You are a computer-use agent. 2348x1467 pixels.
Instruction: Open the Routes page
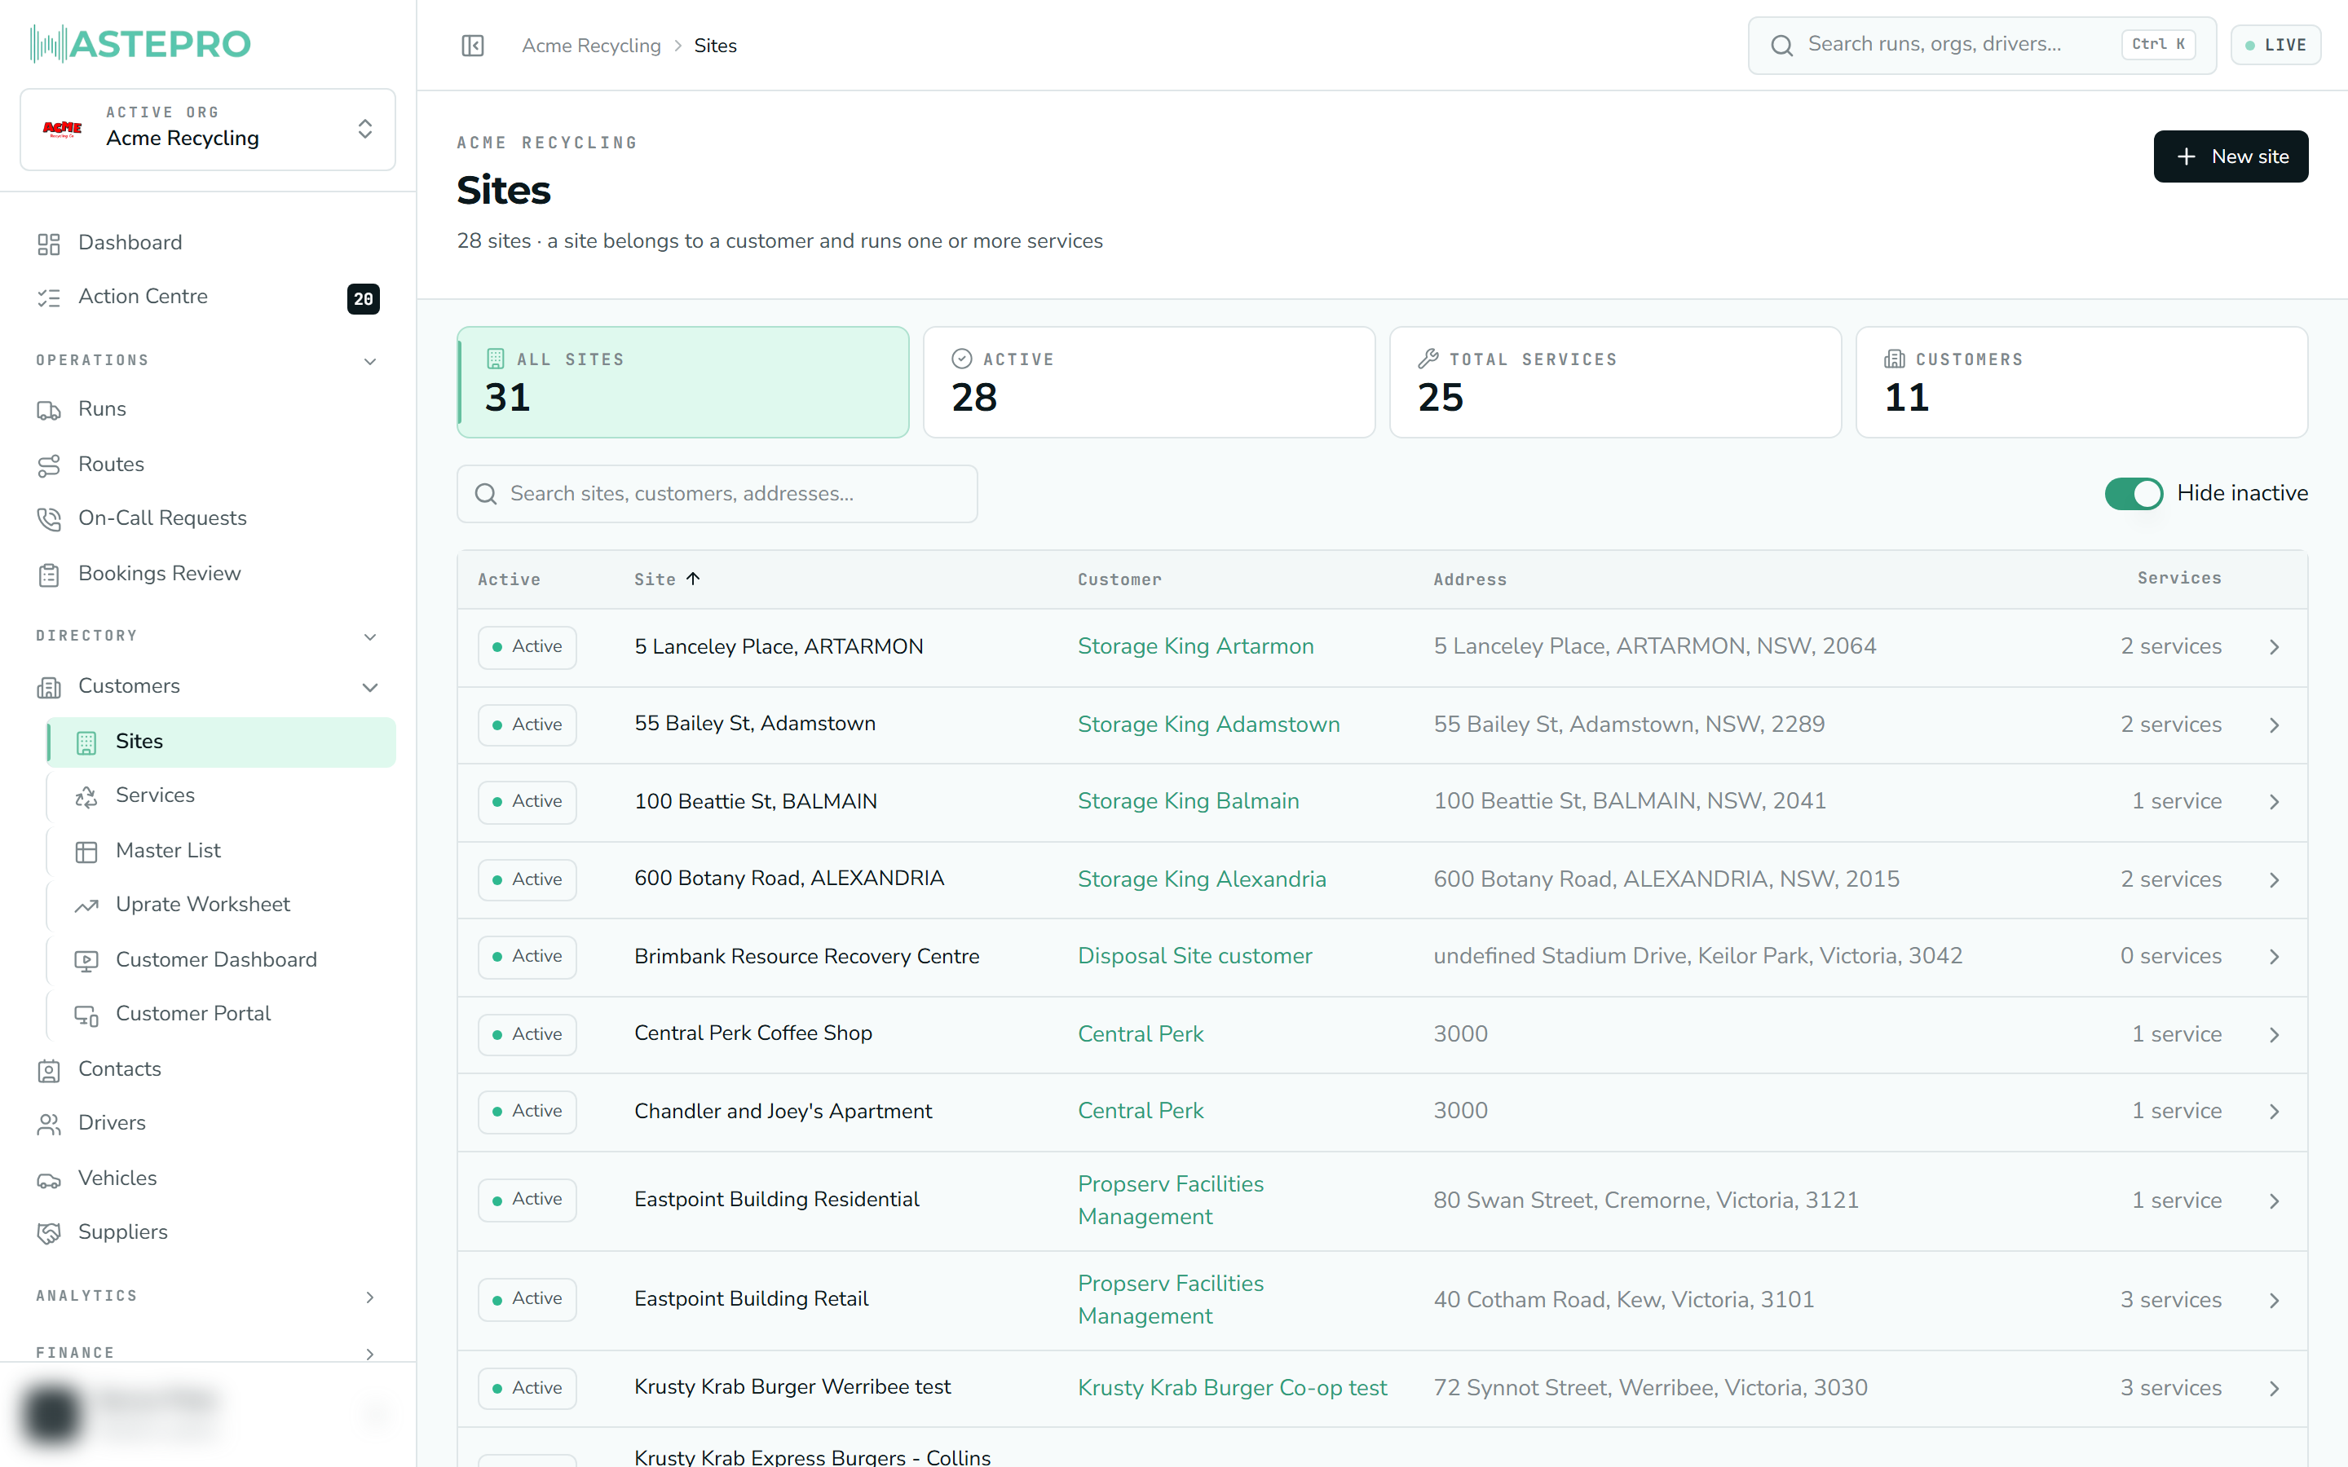coord(111,465)
